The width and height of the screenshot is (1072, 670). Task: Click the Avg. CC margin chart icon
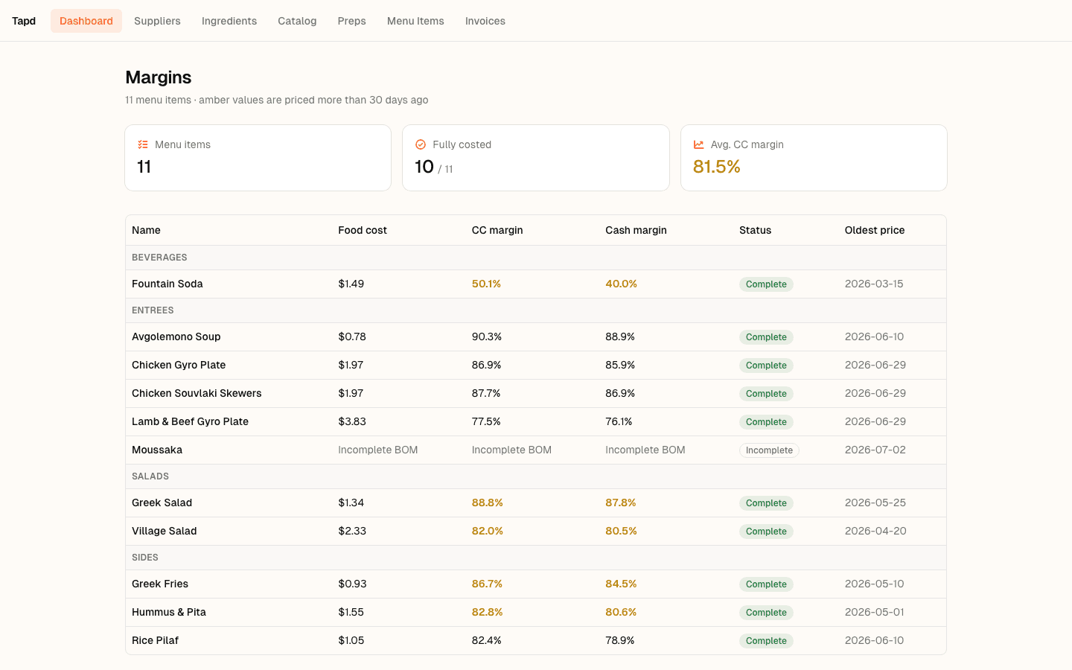pos(698,144)
